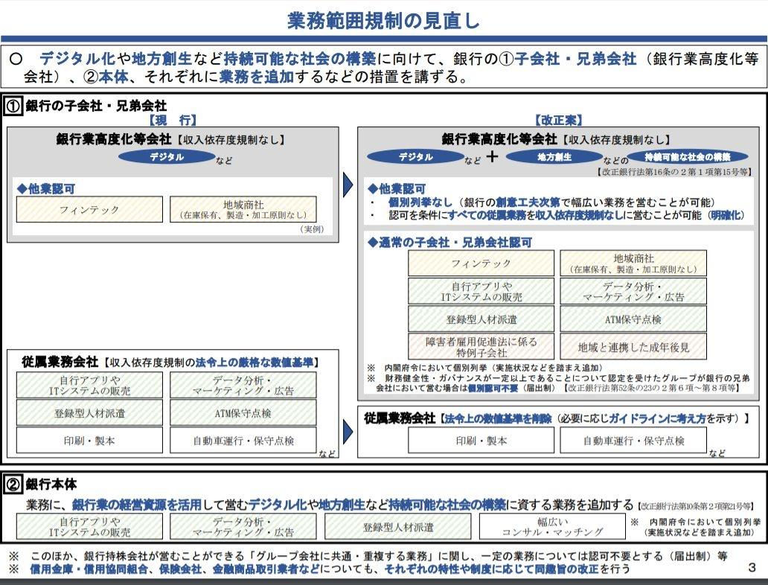Click the slide title "業務範囲規制の見直し"

point(383,21)
